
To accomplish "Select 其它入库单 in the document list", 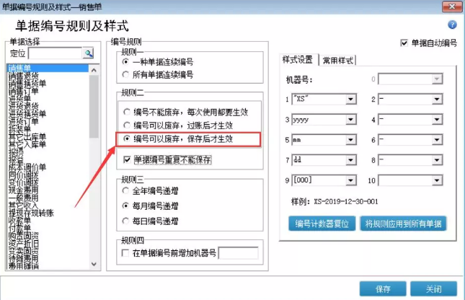I will pos(27,144).
